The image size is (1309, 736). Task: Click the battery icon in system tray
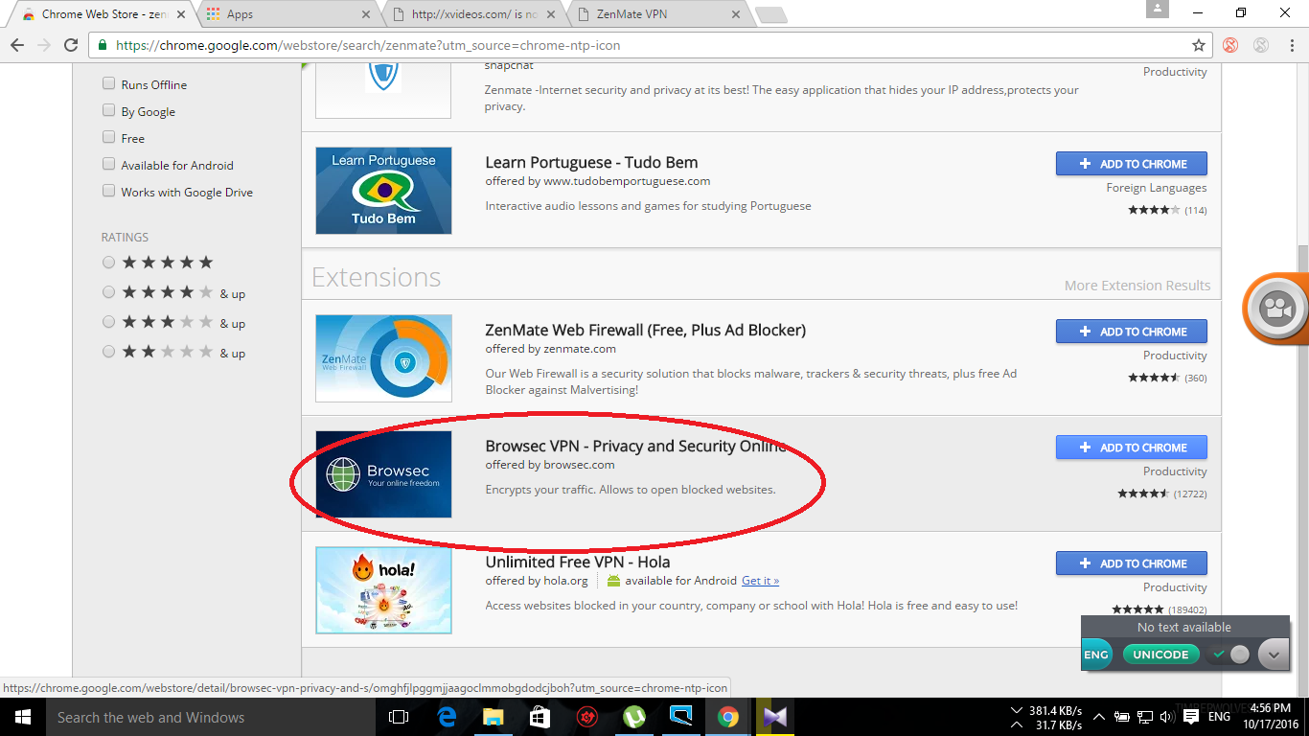point(1121,717)
